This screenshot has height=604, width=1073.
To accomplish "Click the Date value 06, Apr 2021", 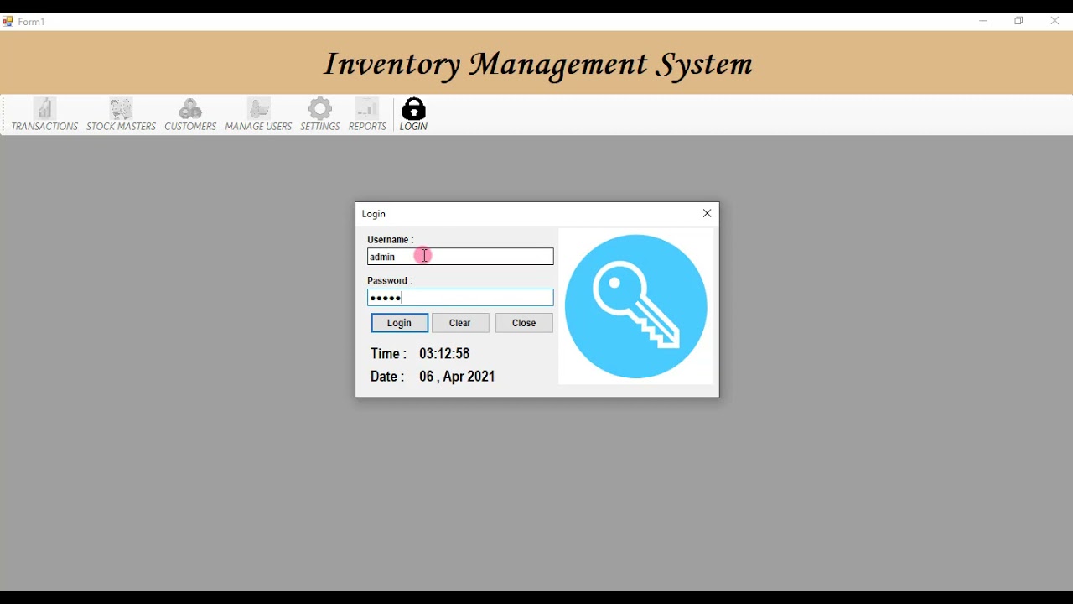I will [x=458, y=377].
